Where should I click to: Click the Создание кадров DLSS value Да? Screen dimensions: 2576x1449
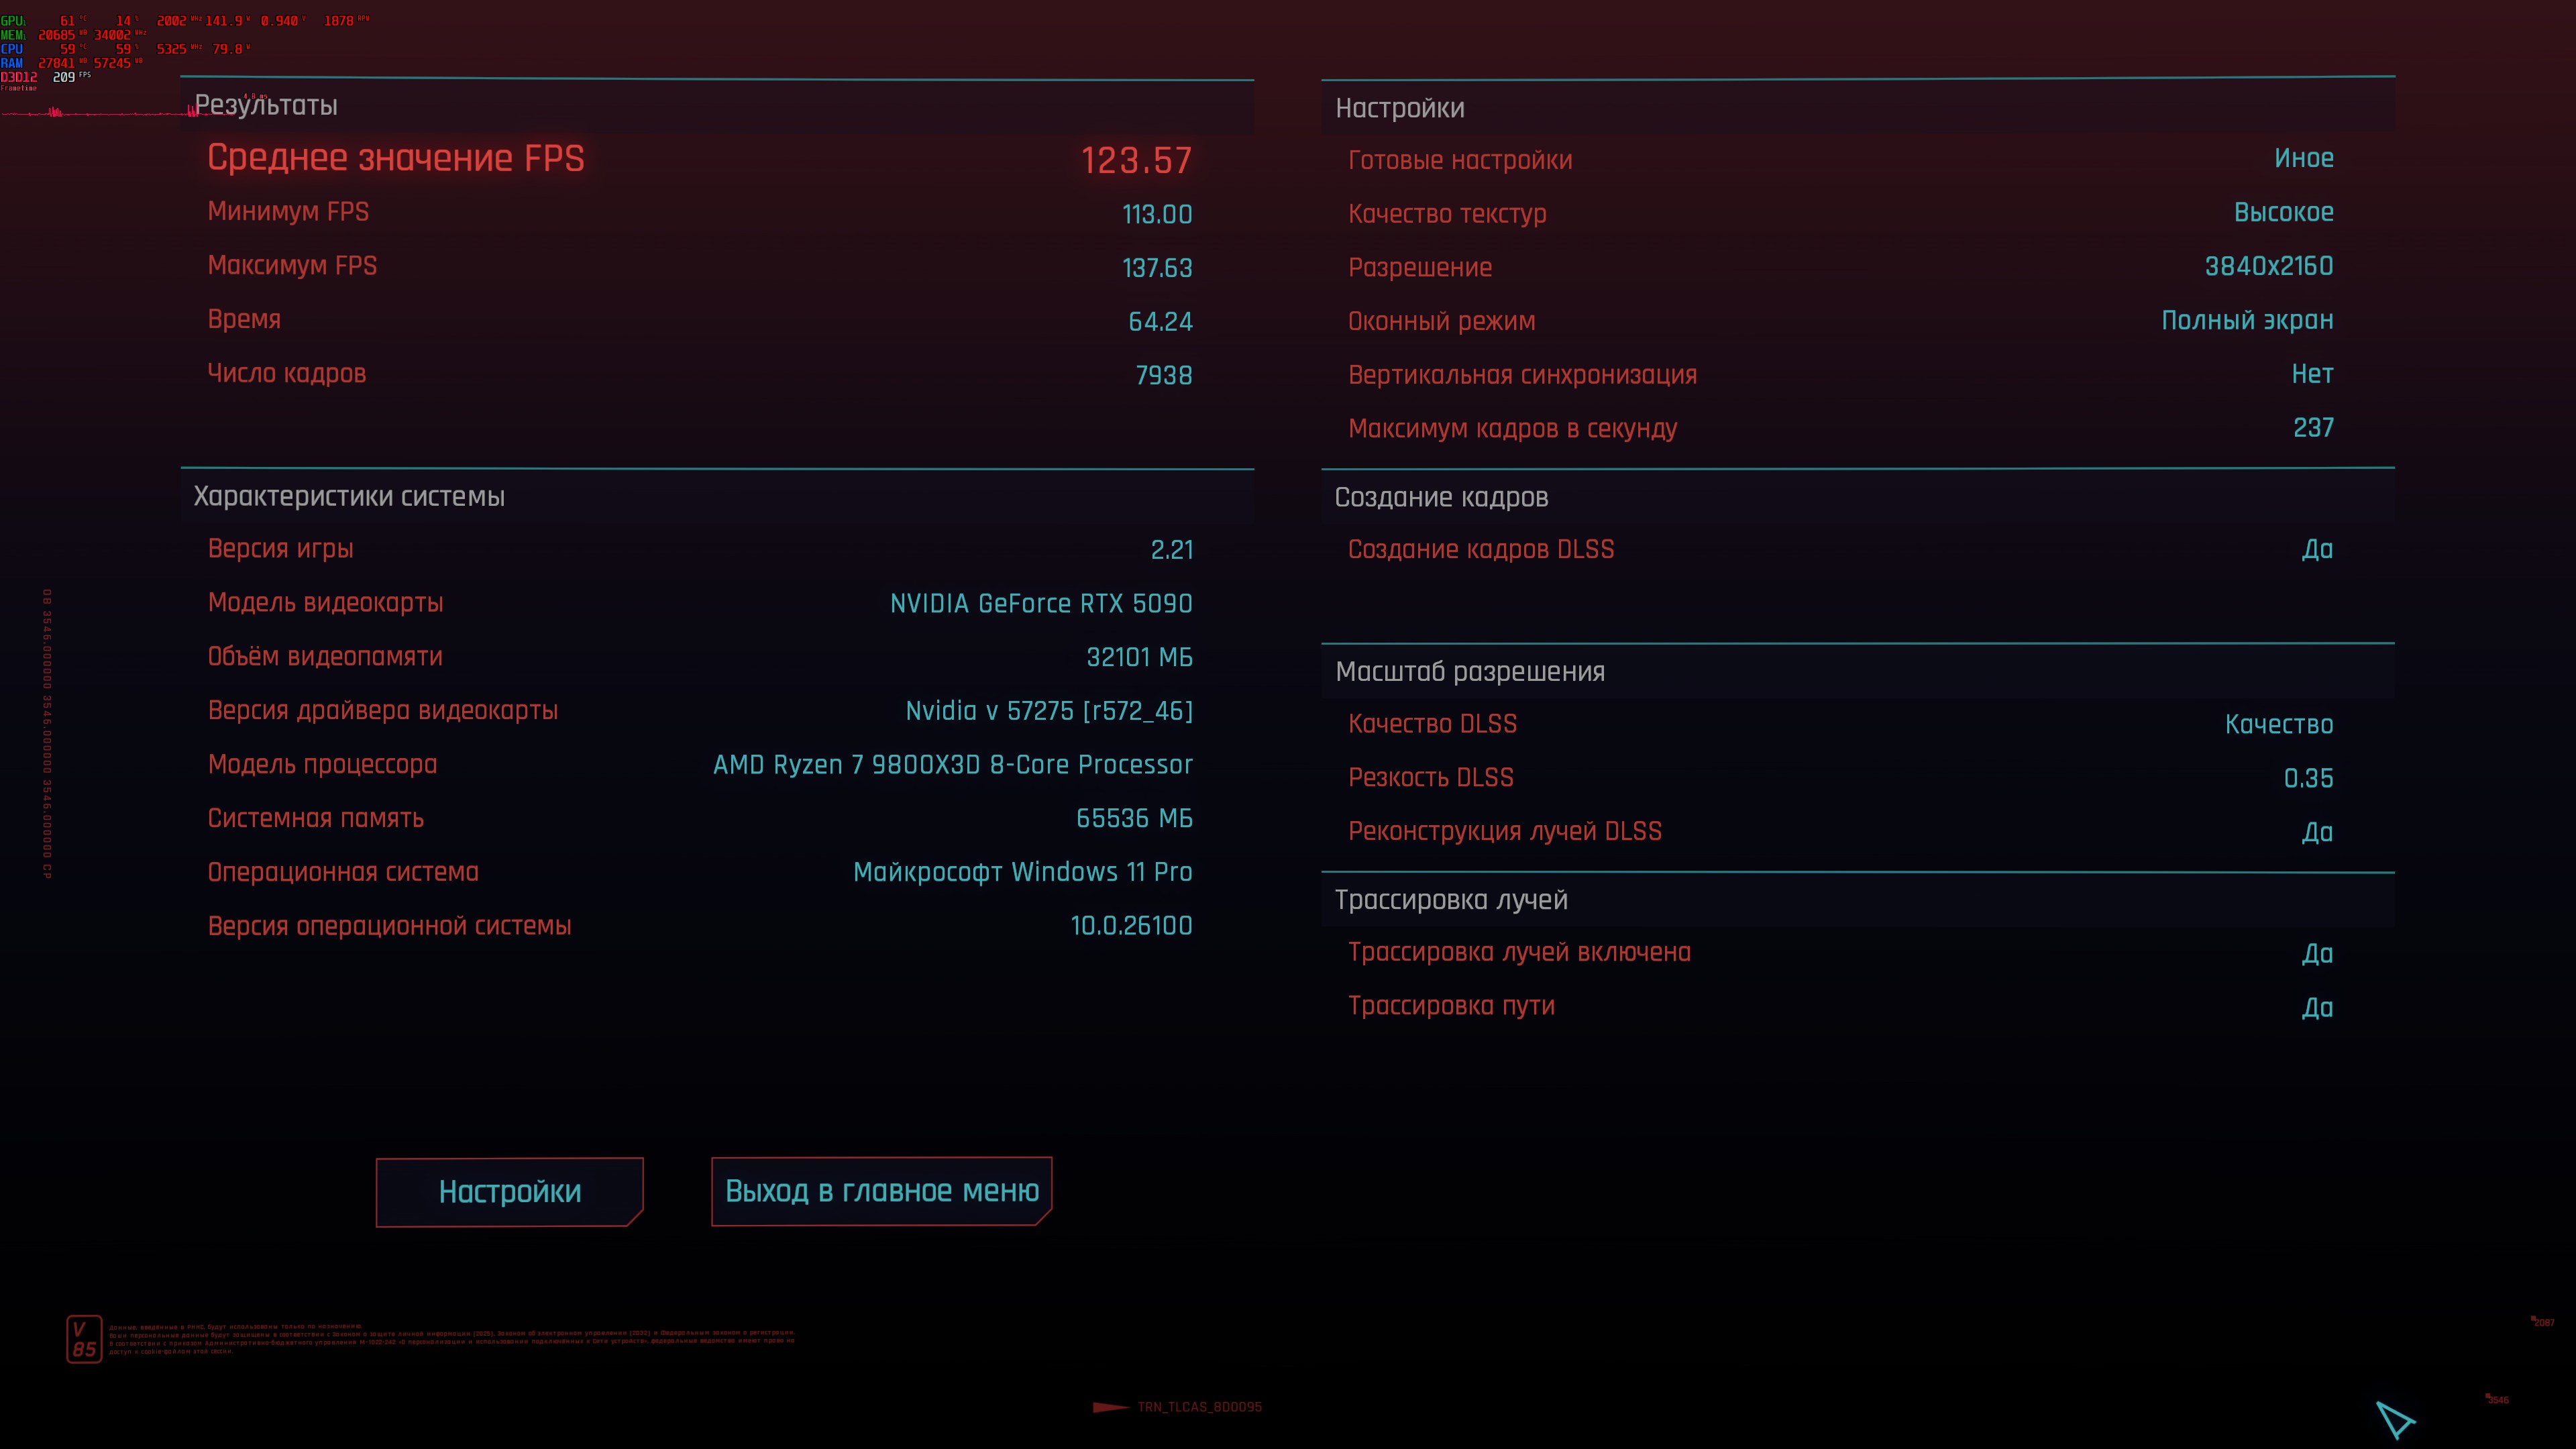(2317, 549)
